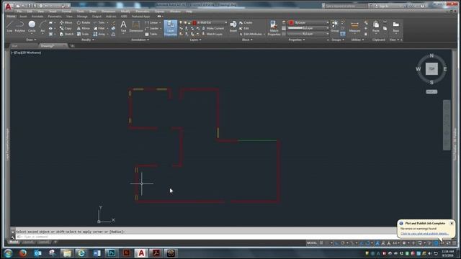
Task: Expand the Annotation panel
Action: [x=140, y=40]
